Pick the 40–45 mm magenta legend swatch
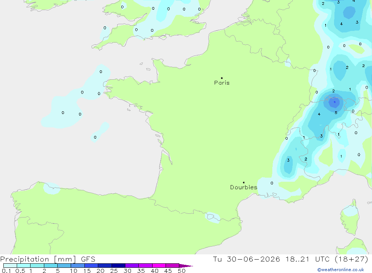372x273 pixels. tap(159, 266)
